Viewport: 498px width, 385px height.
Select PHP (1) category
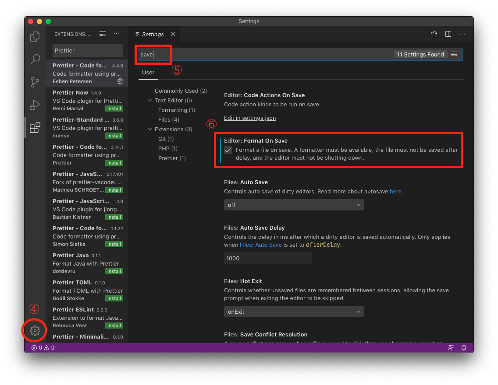168,149
